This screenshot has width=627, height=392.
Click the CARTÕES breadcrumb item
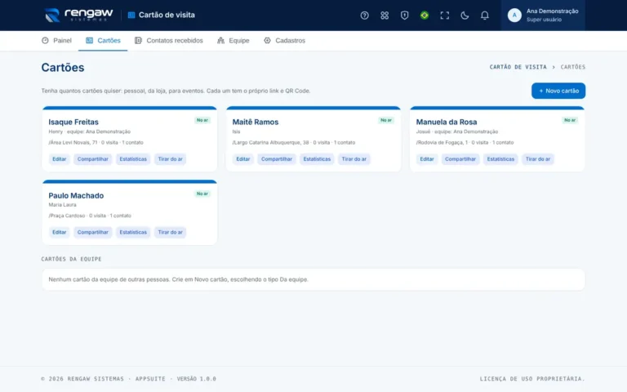click(x=572, y=67)
